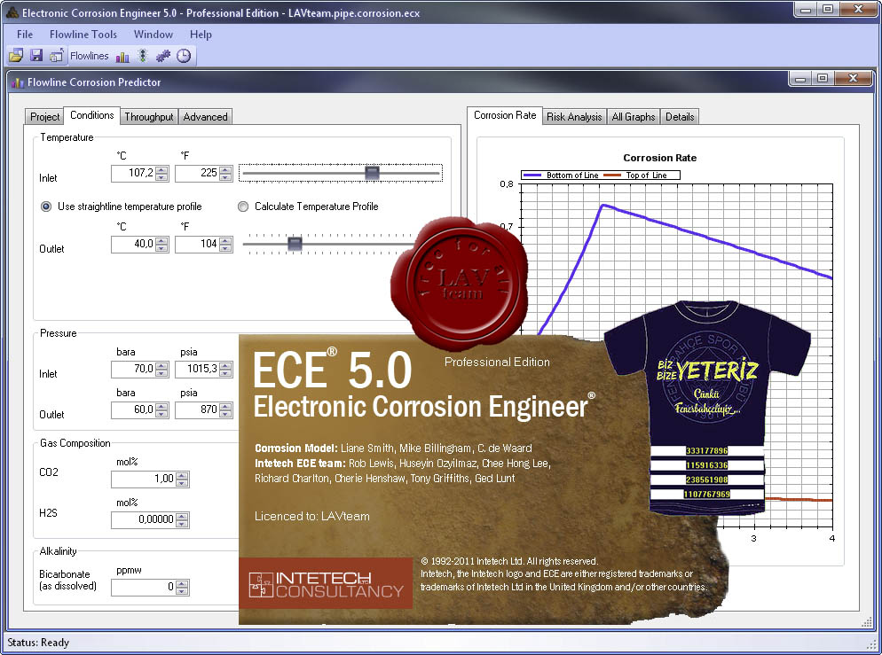Click the H2S mol% field
Image resolution: width=882 pixels, height=655 pixels.
pyautogui.click(x=144, y=519)
